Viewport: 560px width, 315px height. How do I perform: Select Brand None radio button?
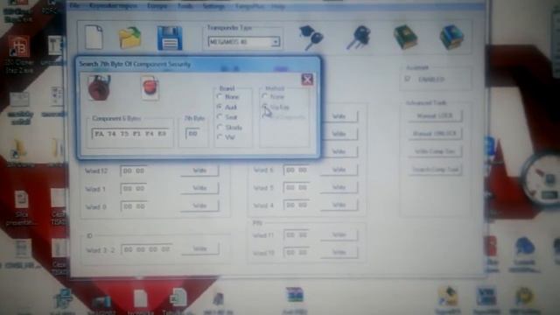click(220, 96)
